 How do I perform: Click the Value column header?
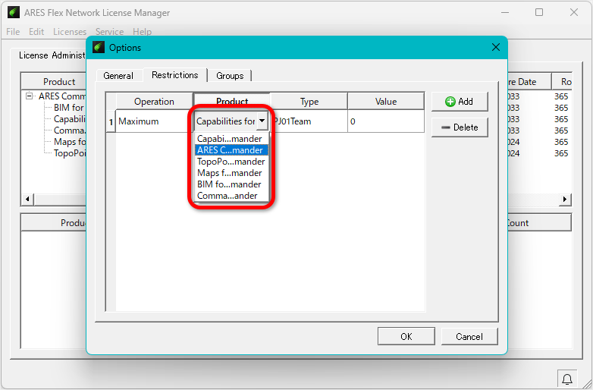tap(386, 102)
